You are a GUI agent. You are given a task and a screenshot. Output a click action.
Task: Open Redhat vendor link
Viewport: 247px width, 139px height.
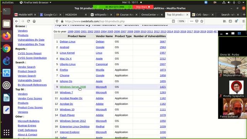[100, 126]
